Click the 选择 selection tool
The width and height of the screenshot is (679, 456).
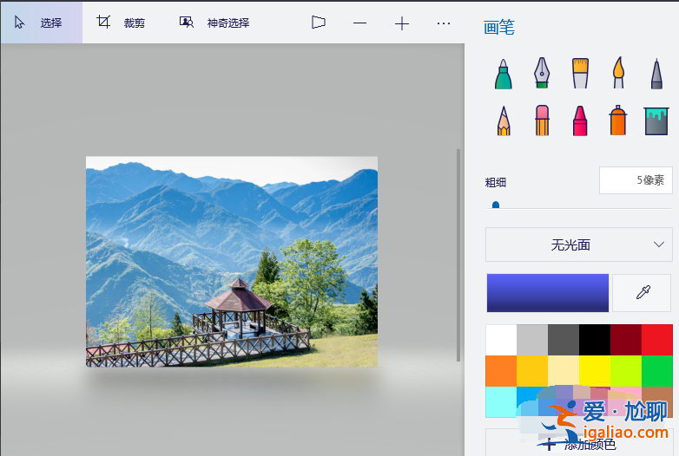[x=42, y=23]
